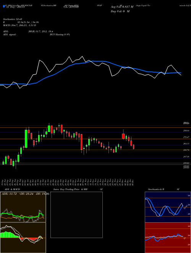Click the empty Intra Day Trading Price panel

76,215
